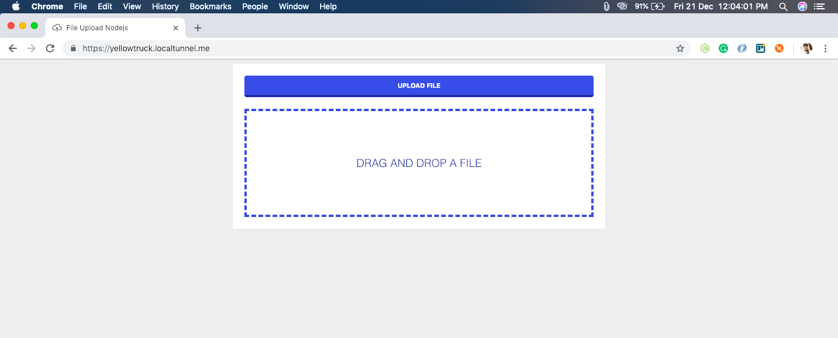Reload the page with the refresh icon
Image resolution: width=838 pixels, height=338 pixels.
[50, 49]
